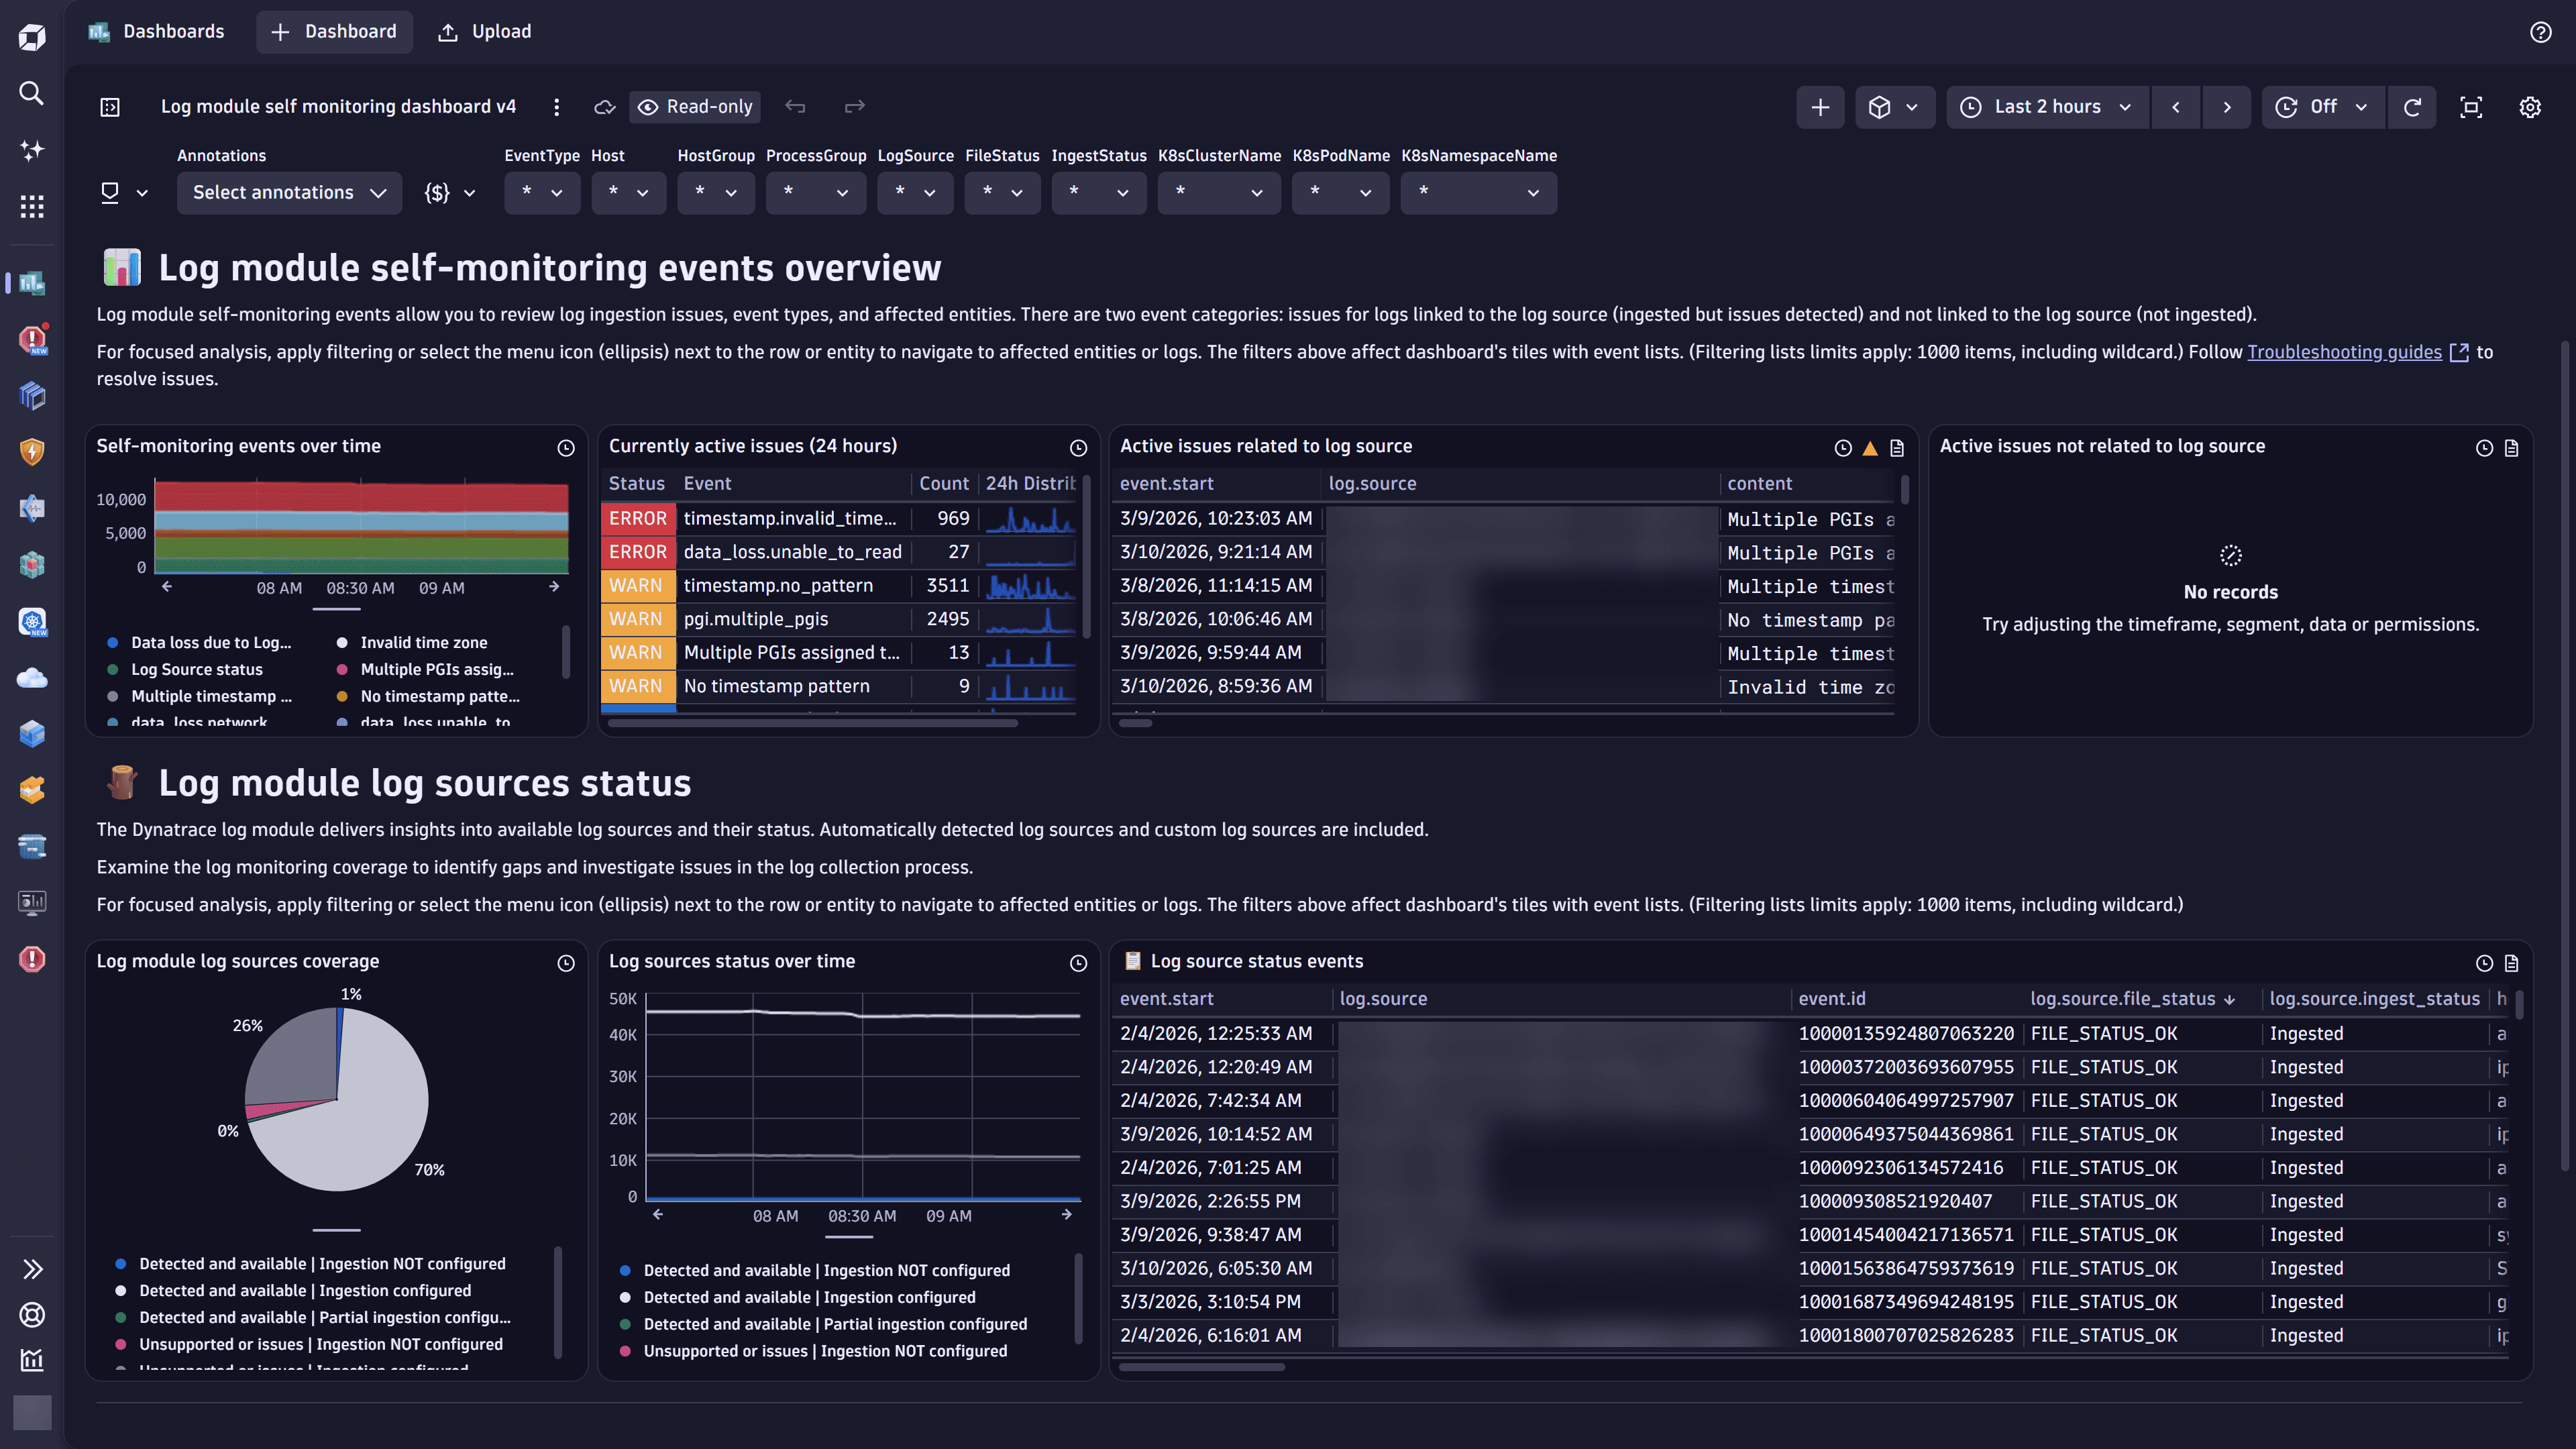Open the Select annotations dropdown
Image resolution: width=2576 pixels, height=1449 pixels.
tap(289, 192)
